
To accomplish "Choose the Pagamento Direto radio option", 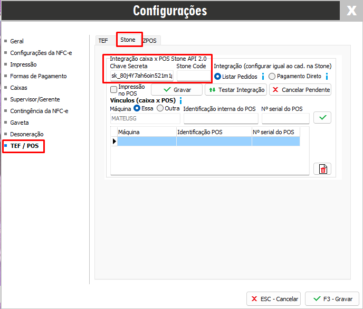I will tap(272, 77).
